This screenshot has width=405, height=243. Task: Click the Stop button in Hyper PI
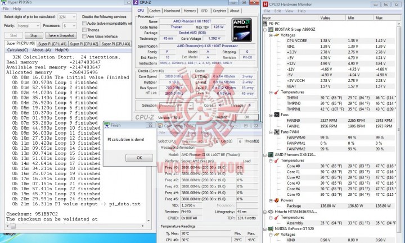click(34, 35)
